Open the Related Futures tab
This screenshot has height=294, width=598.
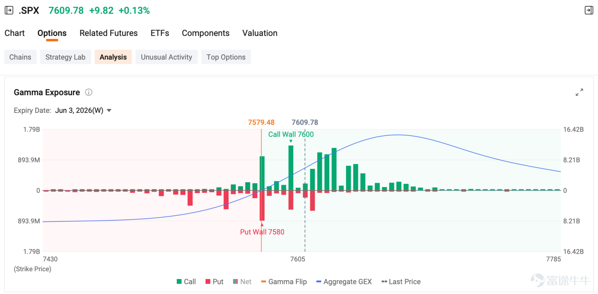point(108,33)
